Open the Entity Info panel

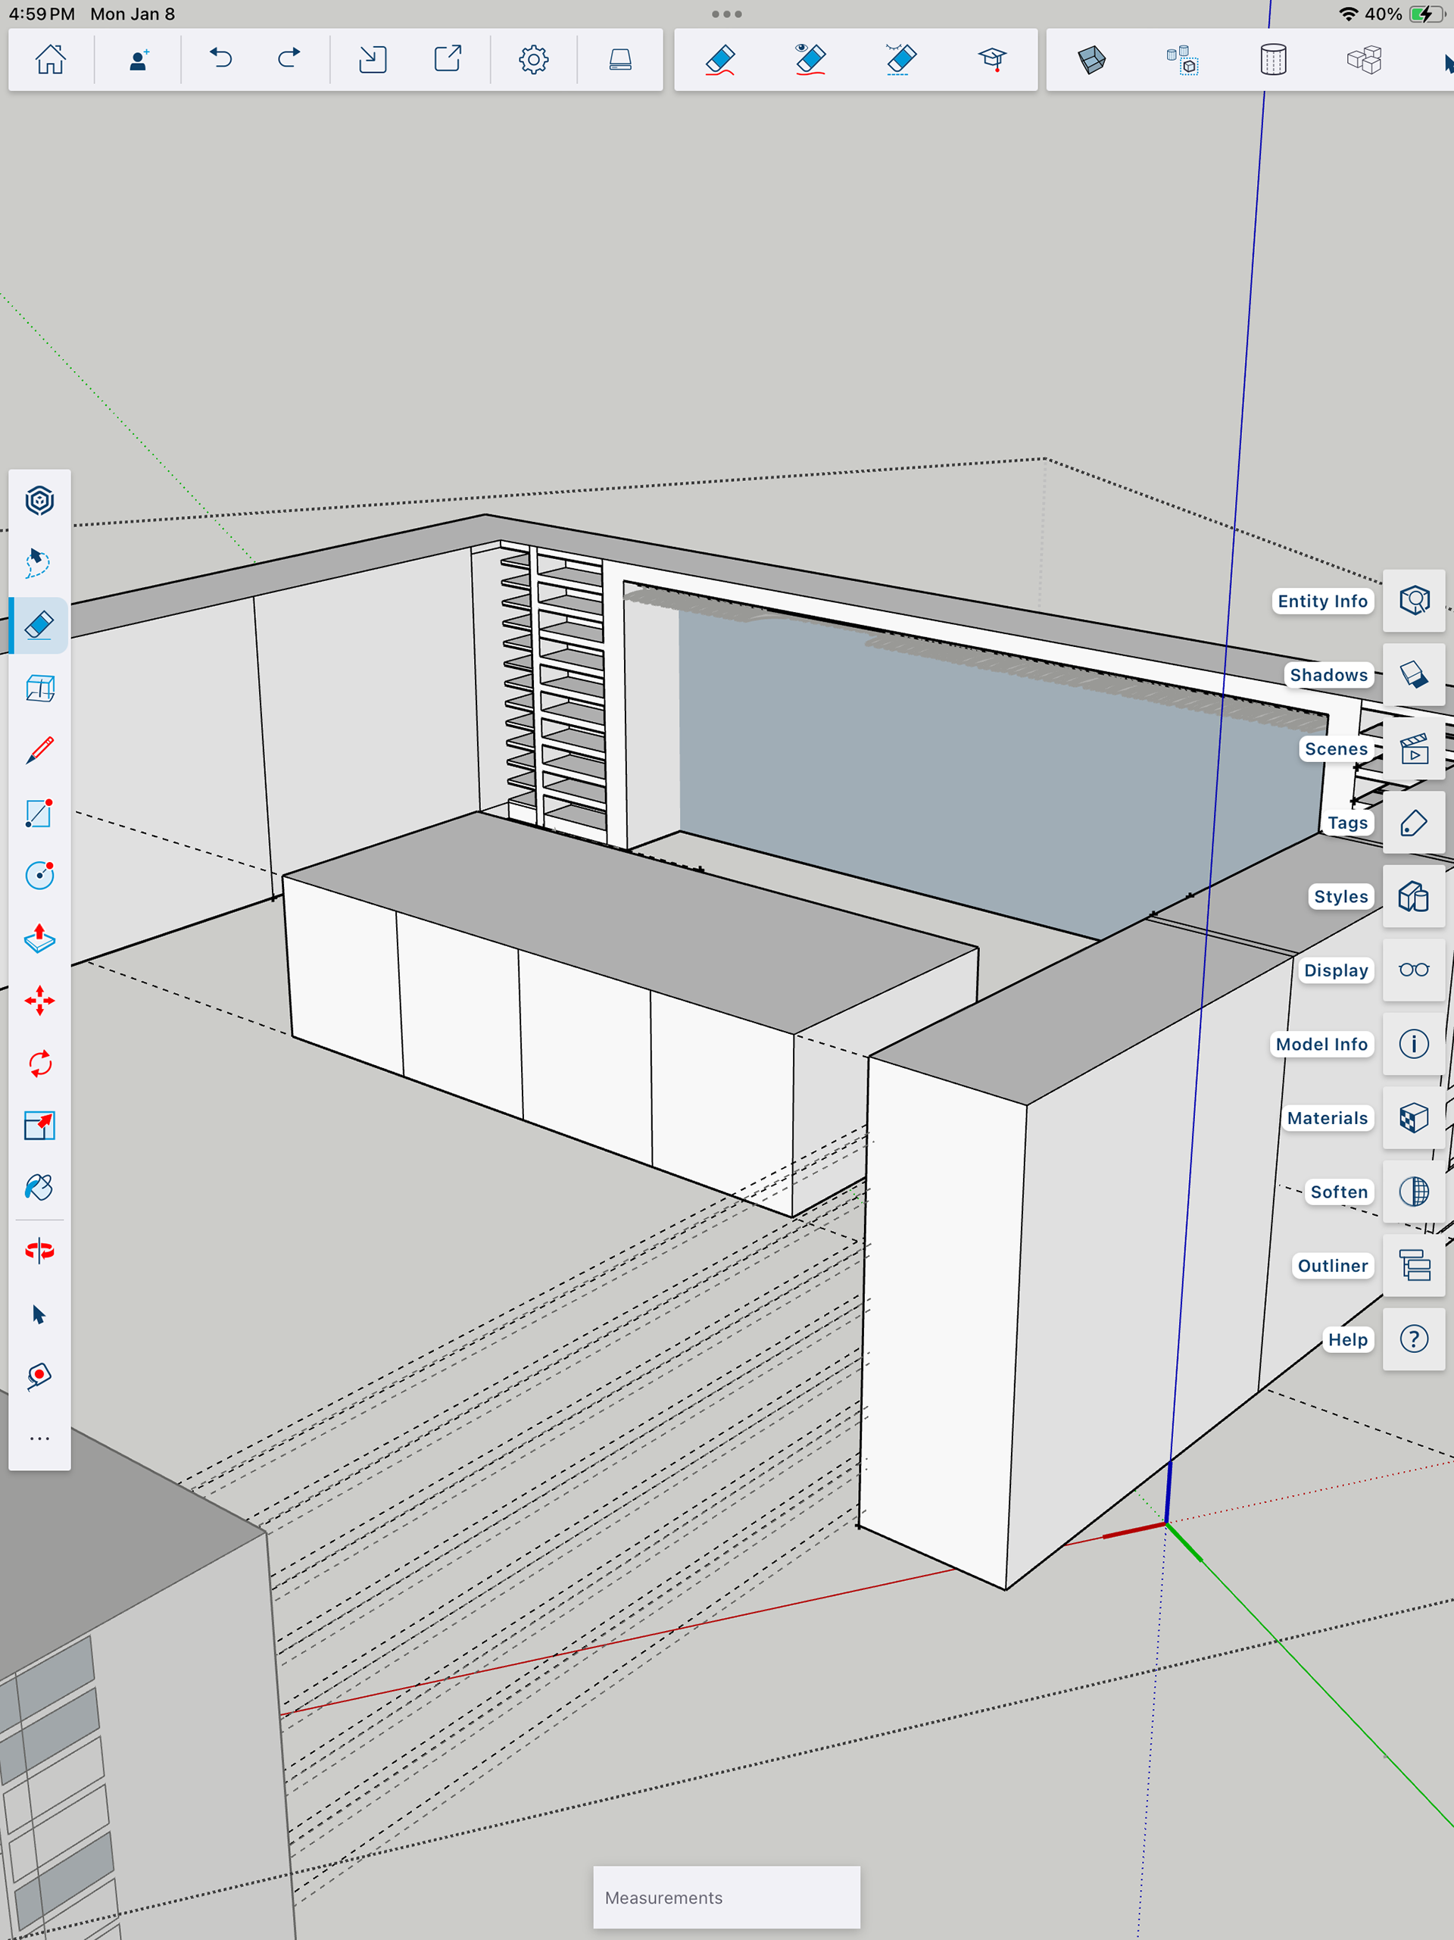[x=1414, y=601]
